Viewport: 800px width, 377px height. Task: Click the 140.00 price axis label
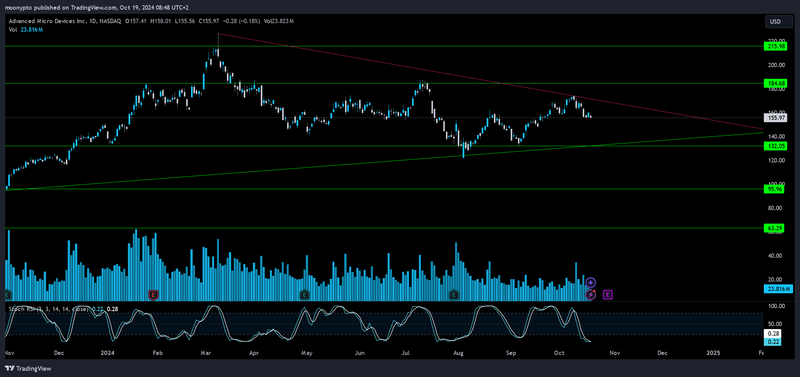pos(776,137)
